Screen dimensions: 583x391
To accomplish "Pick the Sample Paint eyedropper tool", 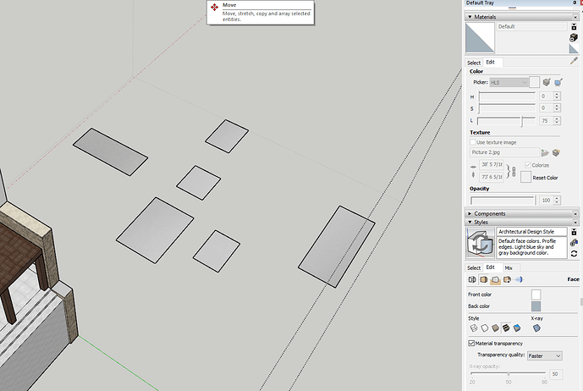I will click(x=574, y=61).
